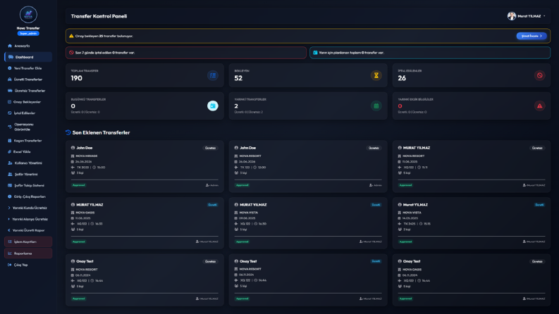Click the Yarınki Transferler value 2

click(x=236, y=106)
